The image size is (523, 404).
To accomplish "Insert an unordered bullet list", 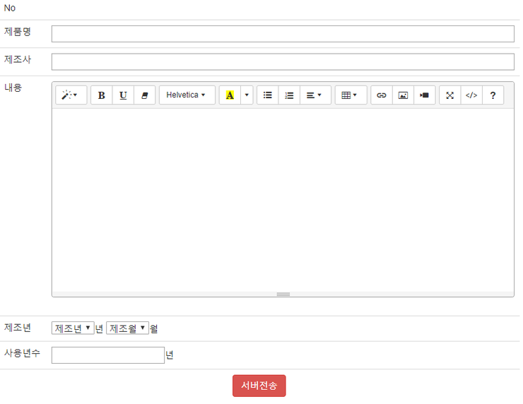I will [267, 95].
